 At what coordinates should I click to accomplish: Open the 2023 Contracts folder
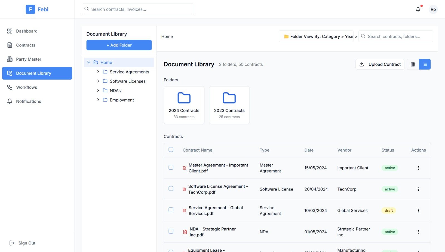tap(229, 105)
